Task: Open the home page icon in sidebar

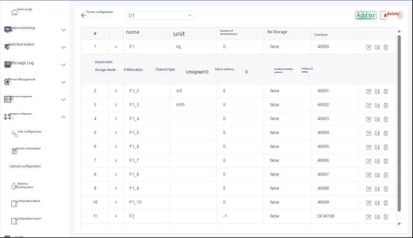Action: pos(15,12)
